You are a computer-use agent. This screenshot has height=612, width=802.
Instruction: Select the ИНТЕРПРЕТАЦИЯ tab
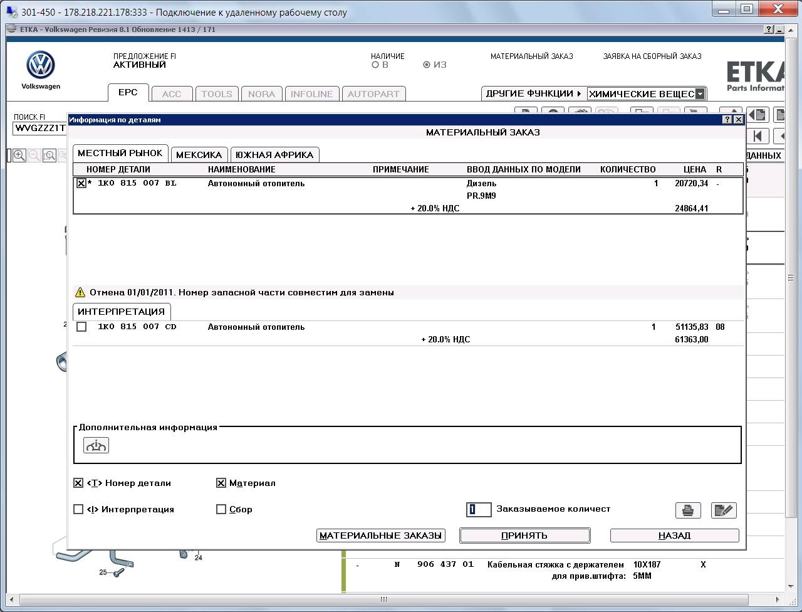(x=122, y=312)
